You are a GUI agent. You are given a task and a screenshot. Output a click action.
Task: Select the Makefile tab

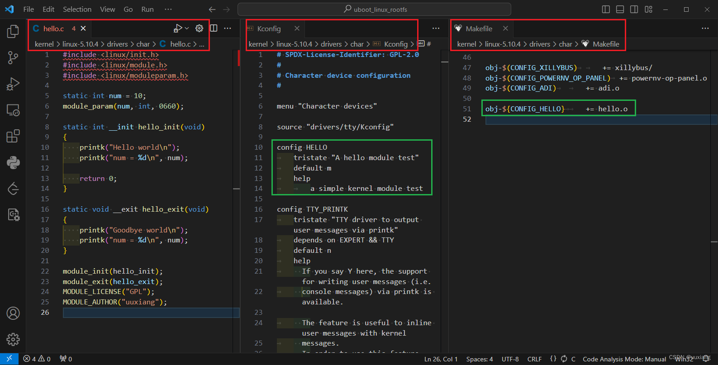(x=482, y=28)
